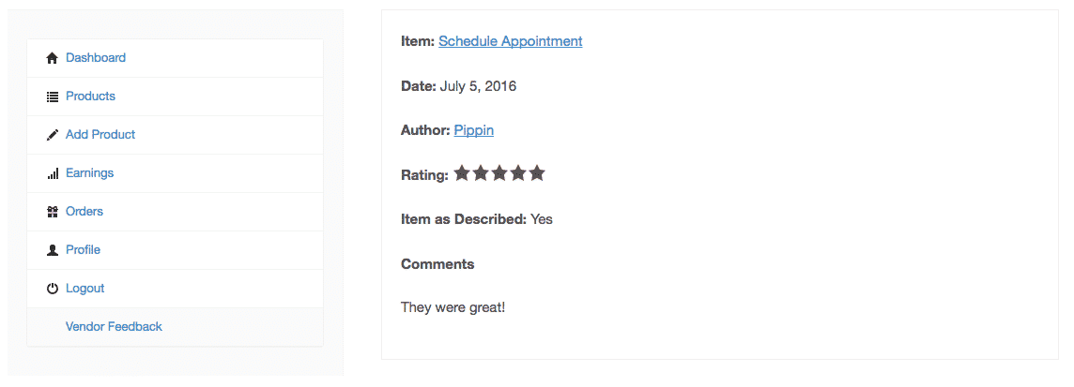Click the first rating star

click(462, 173)
